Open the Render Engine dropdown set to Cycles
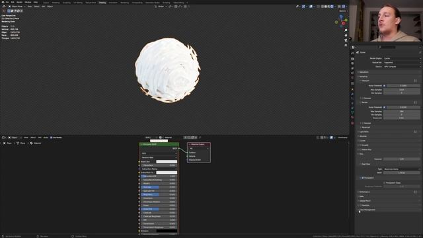The width and height of the screenshot is (423, 238). 402,58
